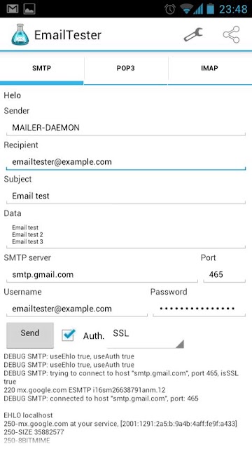Screen dimensions: 252x449
Task: Tap the share icon
Action: point(231,34)
